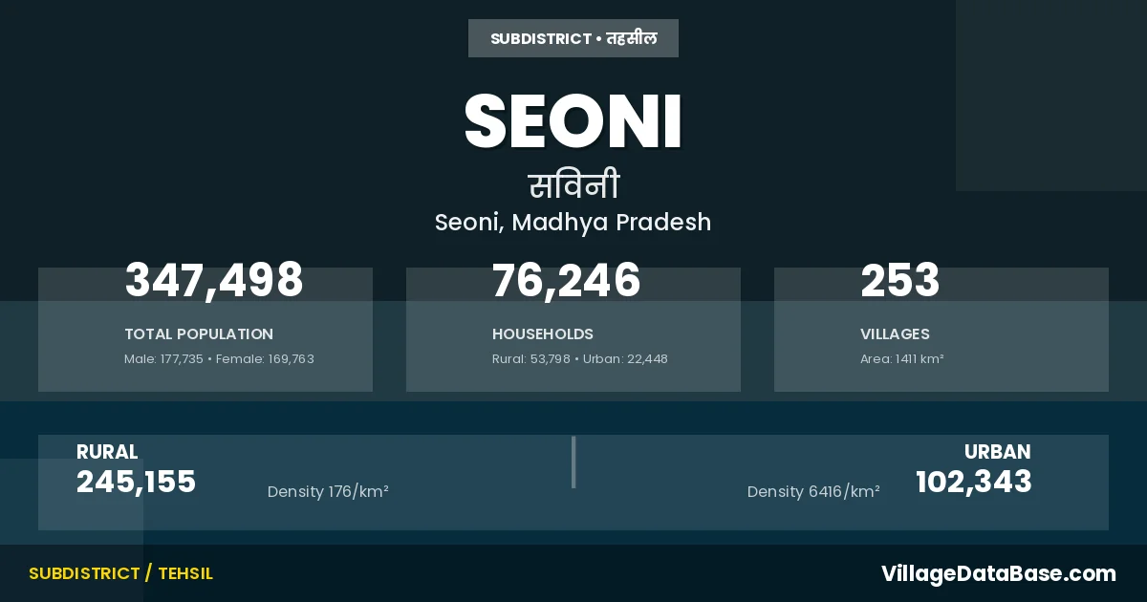The height and width of the screenshot is (602, 1147).
Task: Open the Seoni, Madhya Pradesh subtitle
Action: pyautogui.click(x=573, y=223)
